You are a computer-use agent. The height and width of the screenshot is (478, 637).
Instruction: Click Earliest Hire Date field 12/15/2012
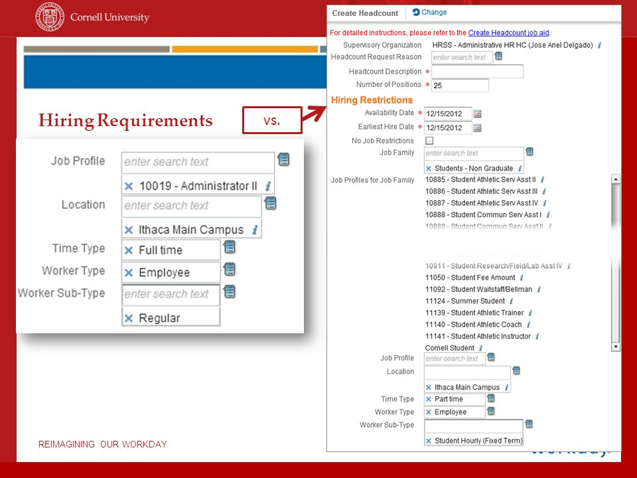(448, 127)
